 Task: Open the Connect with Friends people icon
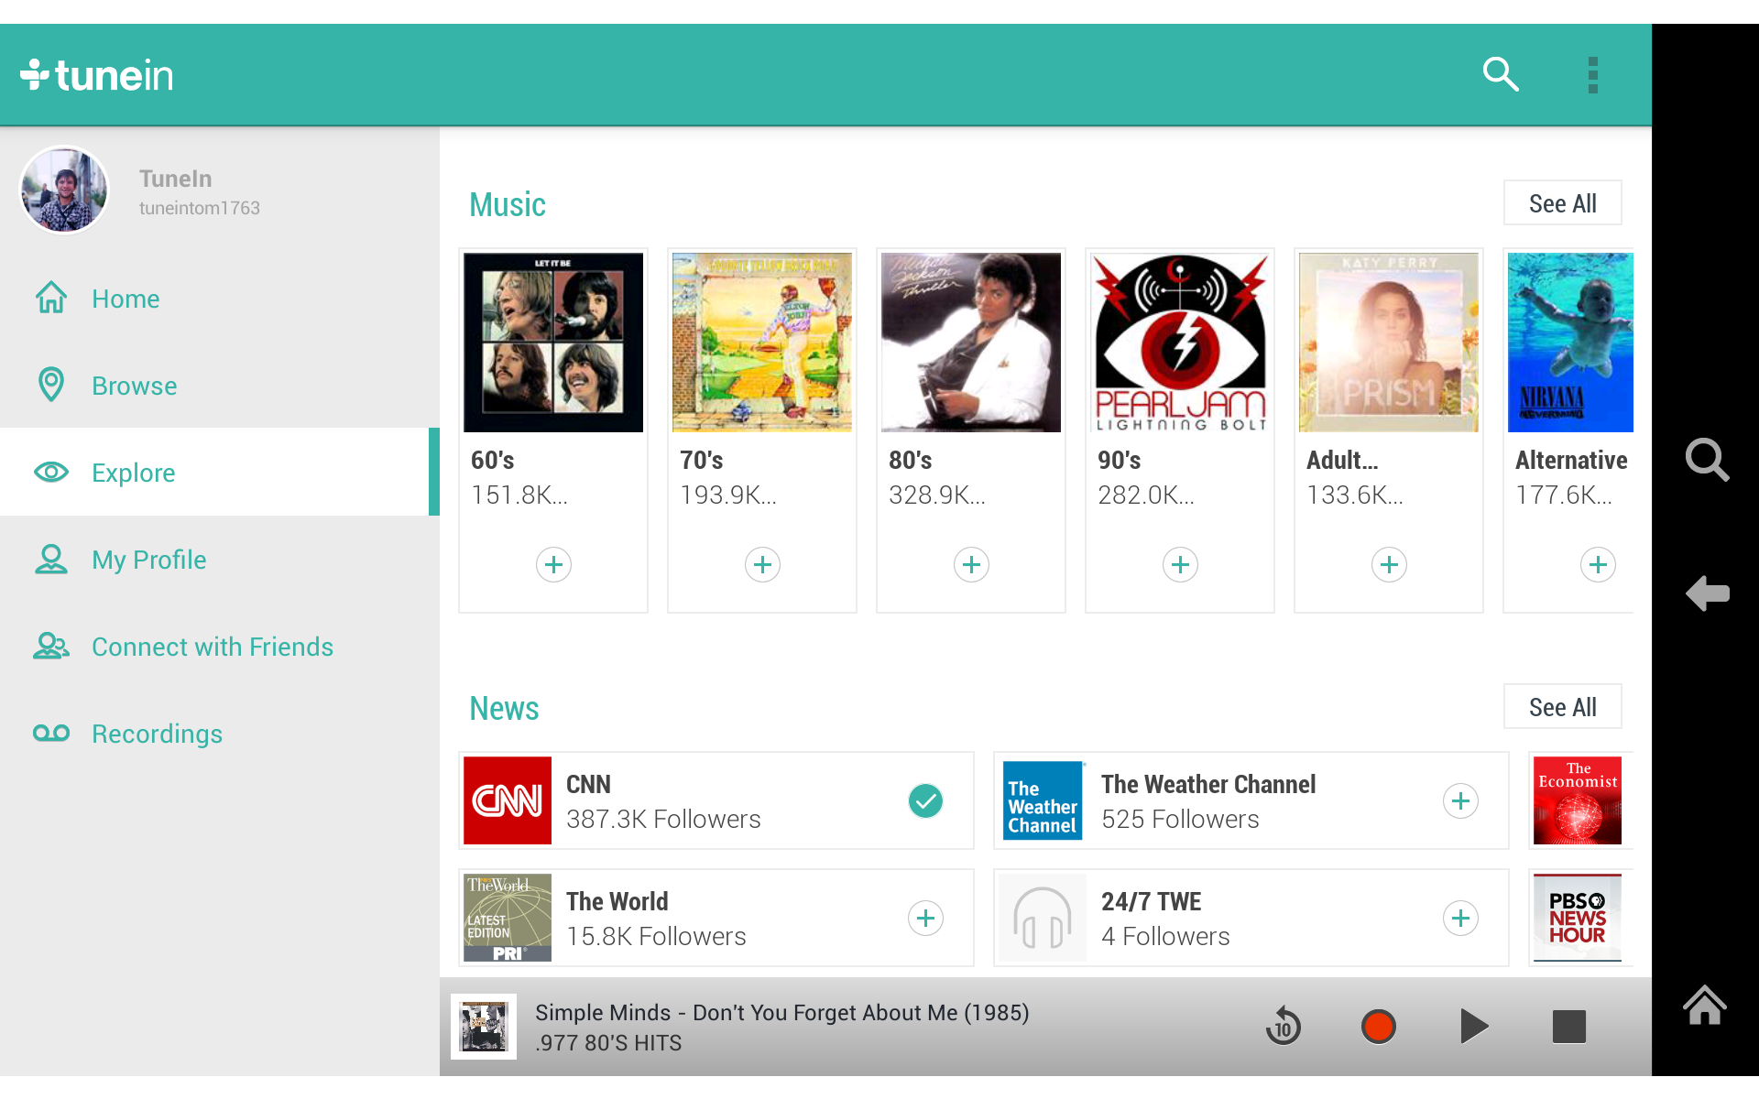[51, 646]
